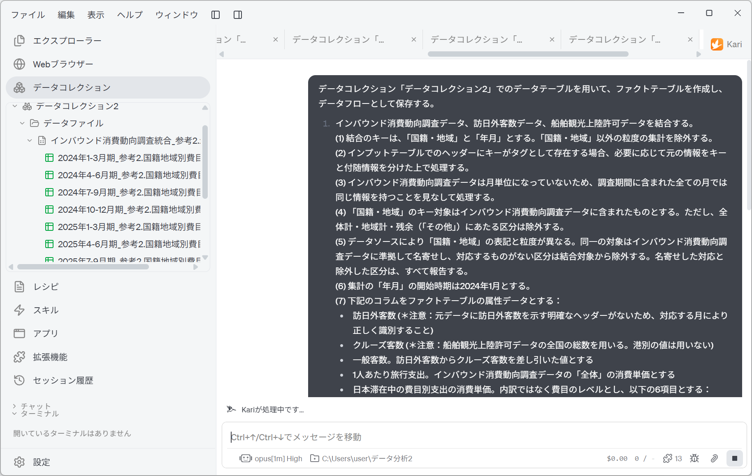The height and width of the screenshot is (476, 752).
Task: Open セッション履歴
Action: pos(108,380)
